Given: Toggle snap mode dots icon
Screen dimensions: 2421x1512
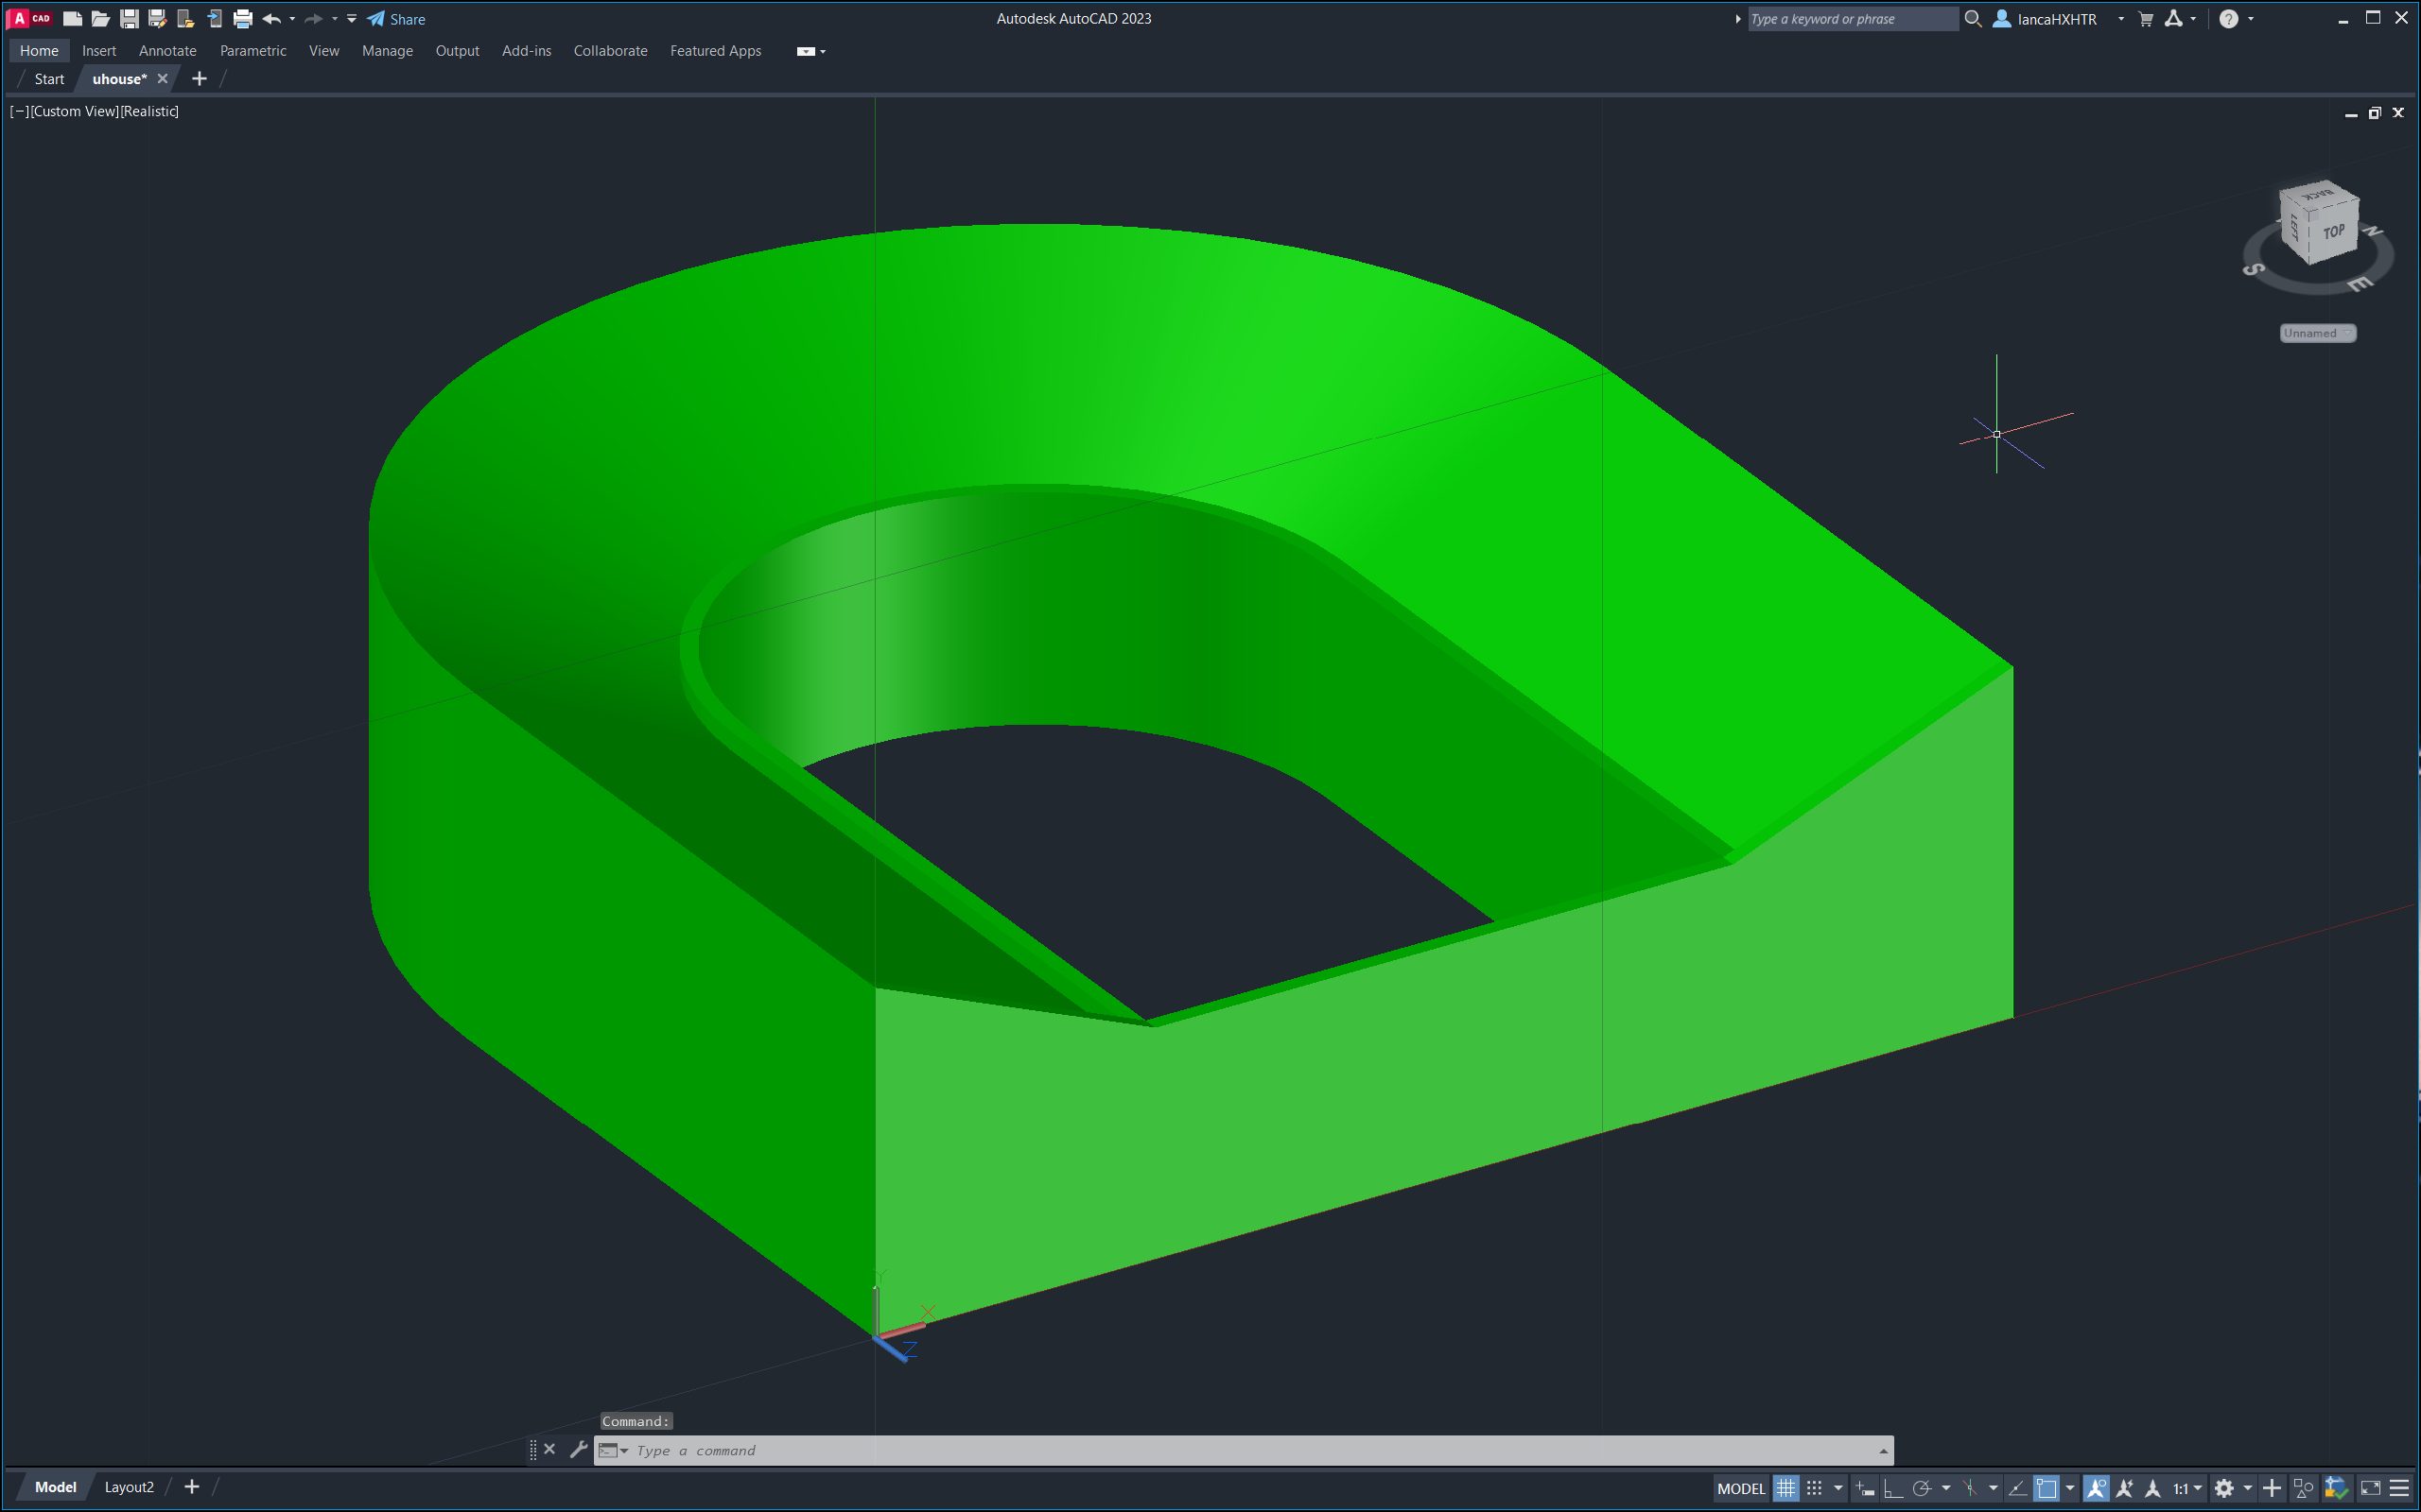Looking at the screenshot, I should (x=1814, y=1488).
